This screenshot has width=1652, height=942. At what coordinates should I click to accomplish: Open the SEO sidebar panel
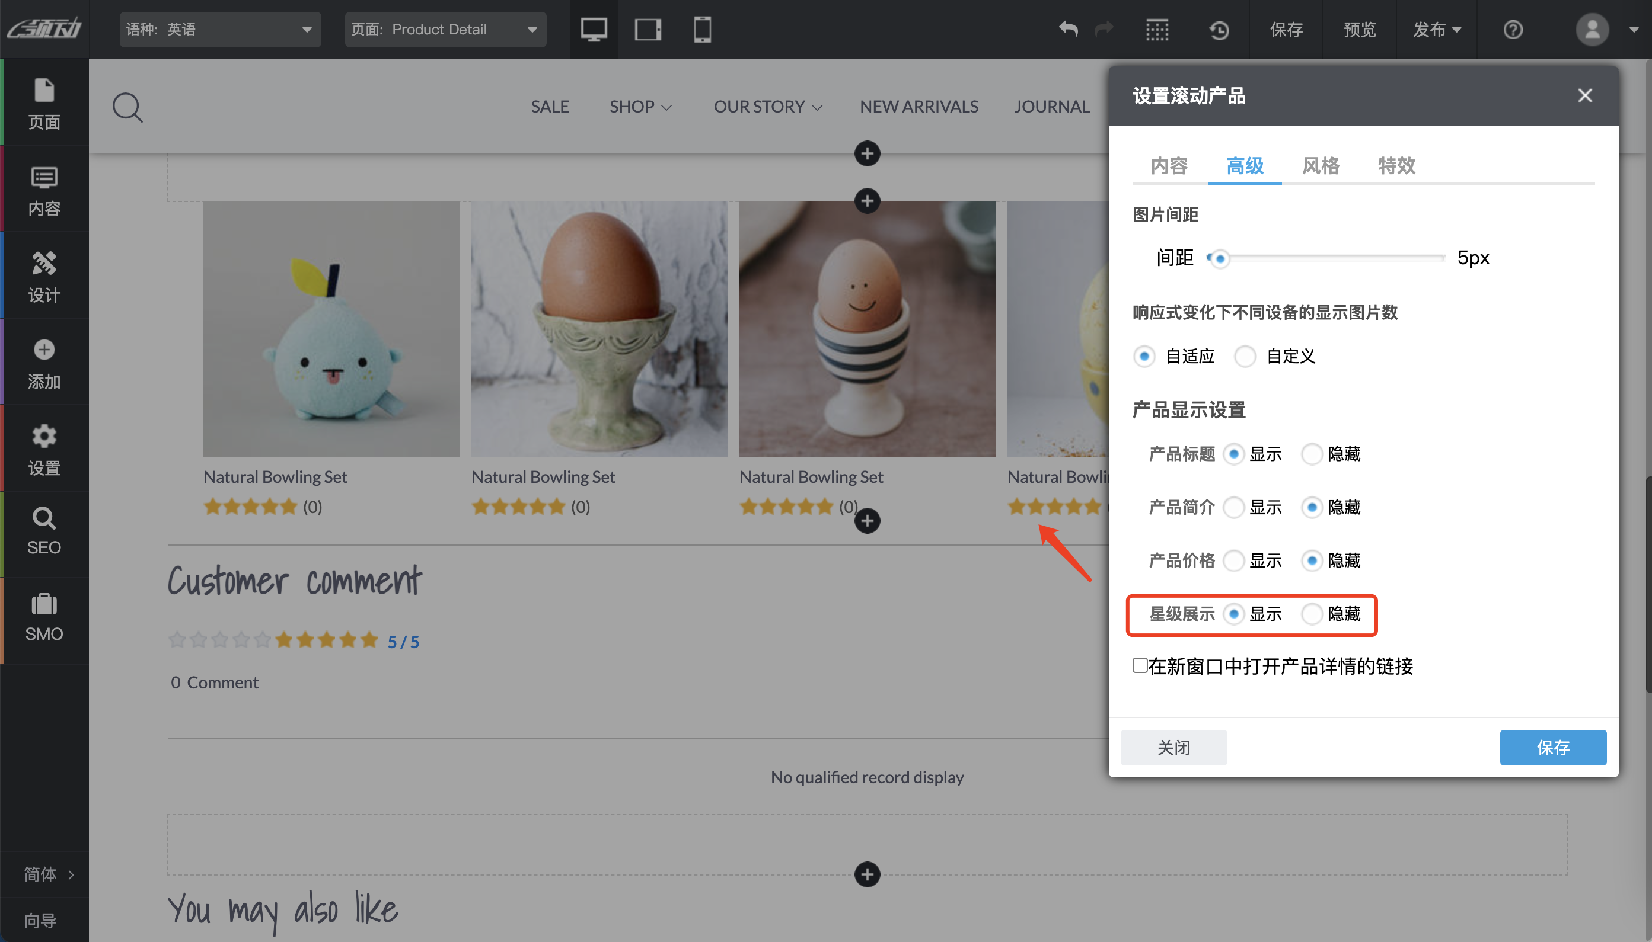click(44, 530)
